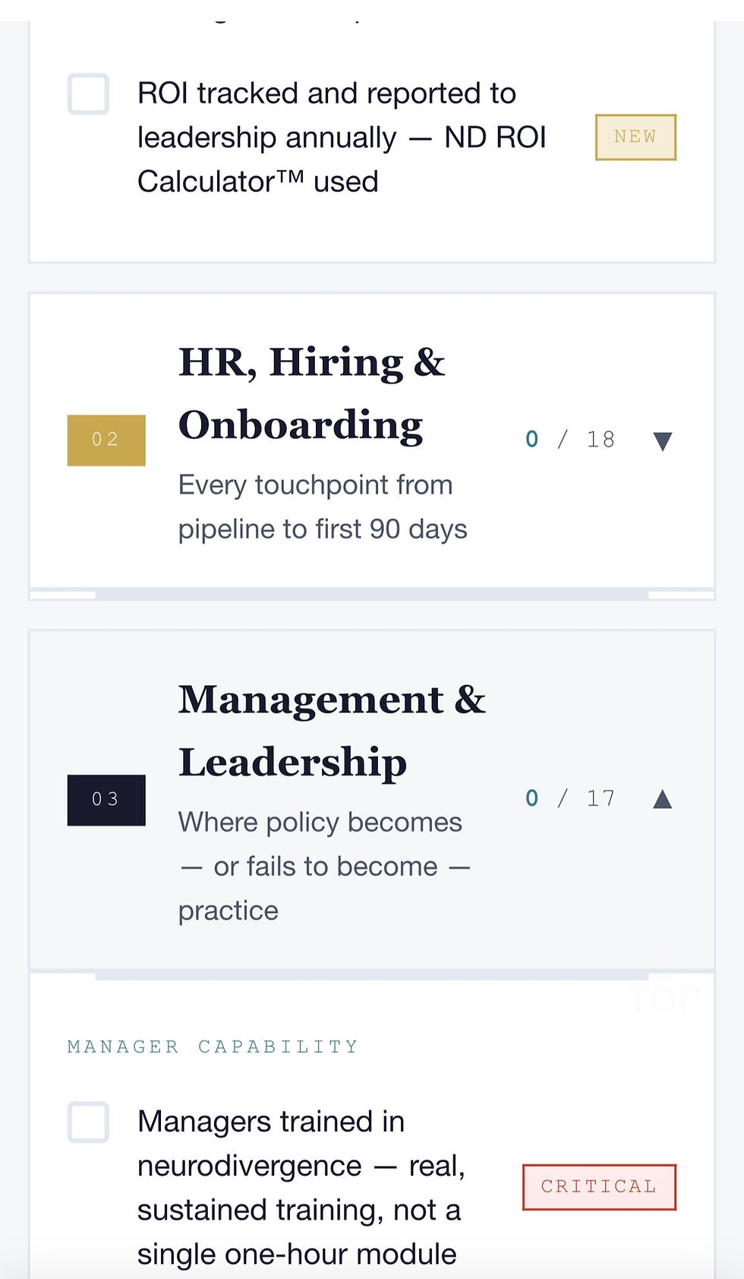The image size is (744, 1279).
Task: Click the "HR, Hiring & Onboarding" heading
Action: (310, 393)
